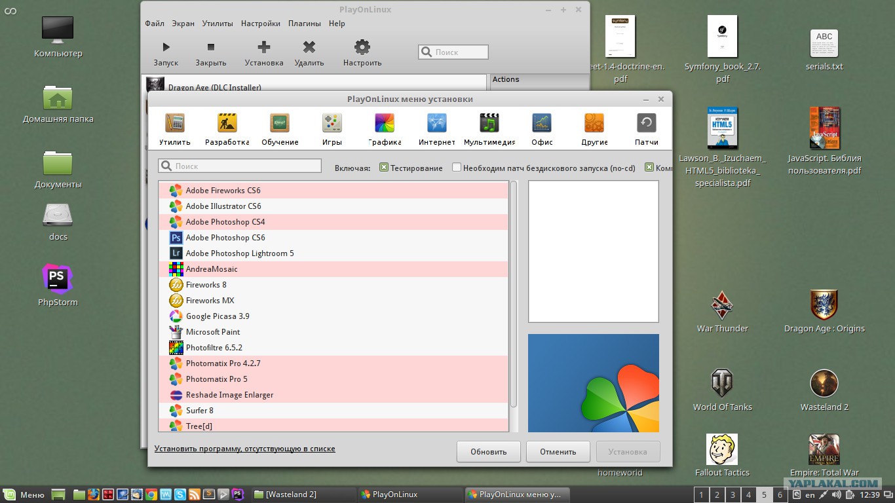Open link to install an unlisted program
The image size is (895, 503).
coord(245,449)
